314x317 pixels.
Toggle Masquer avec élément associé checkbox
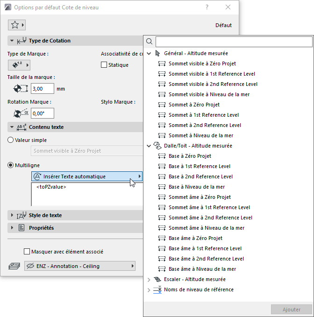(27, 252)
